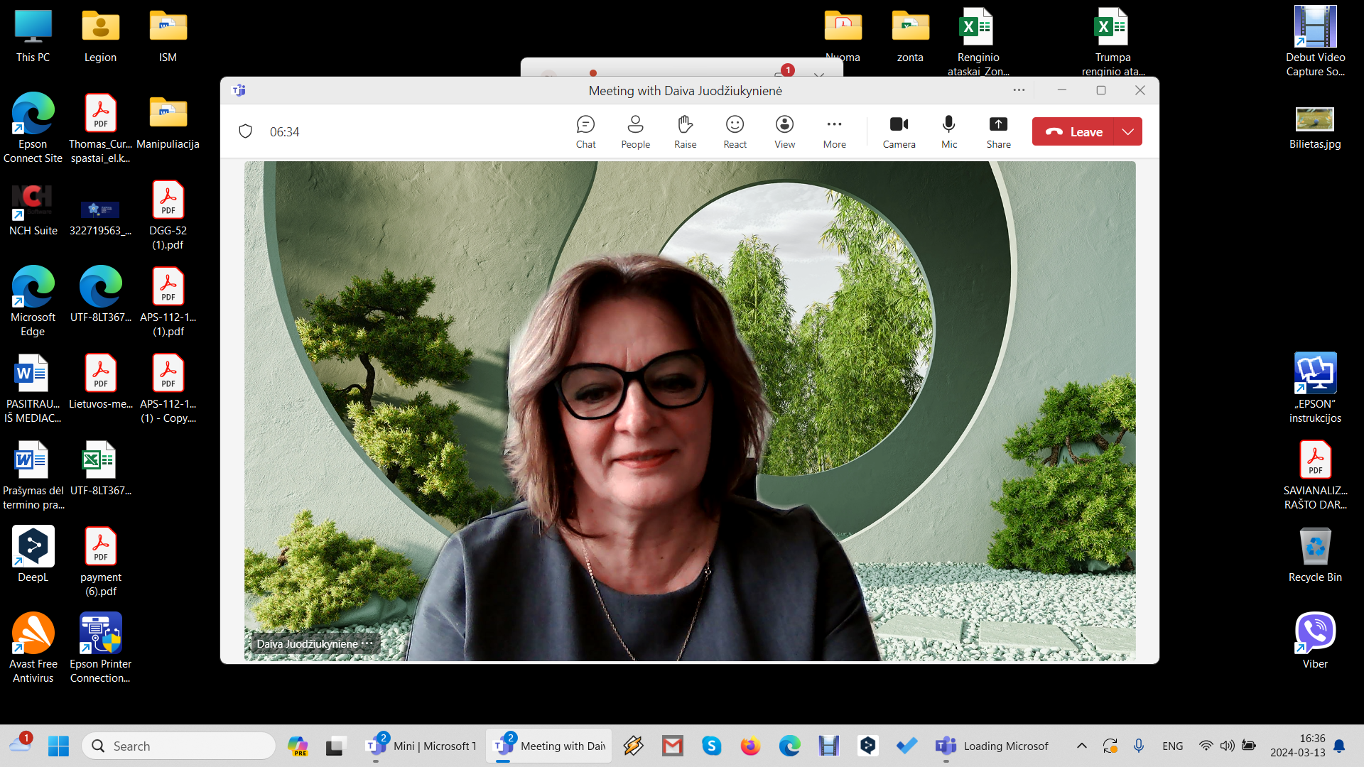The height and width of the screenshot is (767, 1364).
Task: Open the More actions menu
Action: pyautogui.click(x=834, y=132)
